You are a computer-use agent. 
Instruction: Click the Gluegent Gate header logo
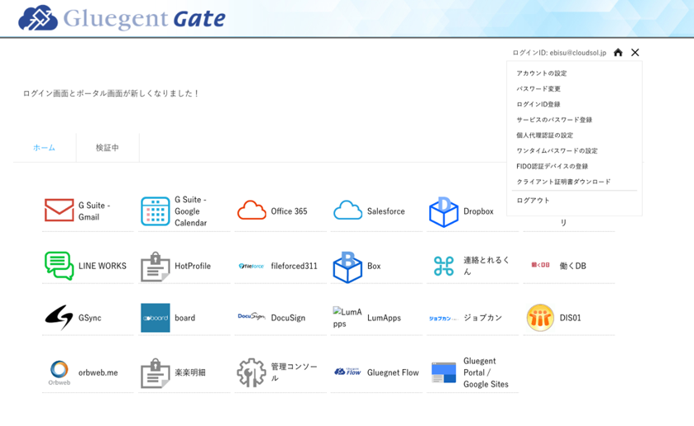[122, 17]
